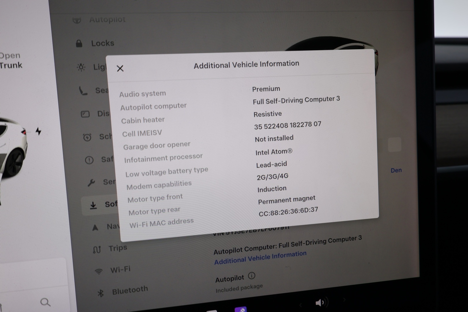This screenshot has height=312, width=468.
Task: Open the Additional Vehicle Information link
Action: 260,258
